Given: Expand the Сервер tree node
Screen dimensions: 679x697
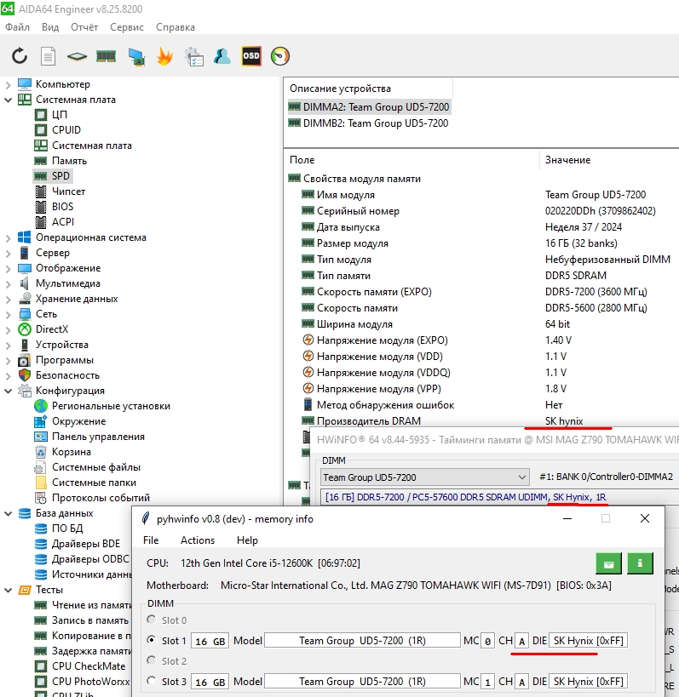Looking at the screenshot, I should (8, 253).
